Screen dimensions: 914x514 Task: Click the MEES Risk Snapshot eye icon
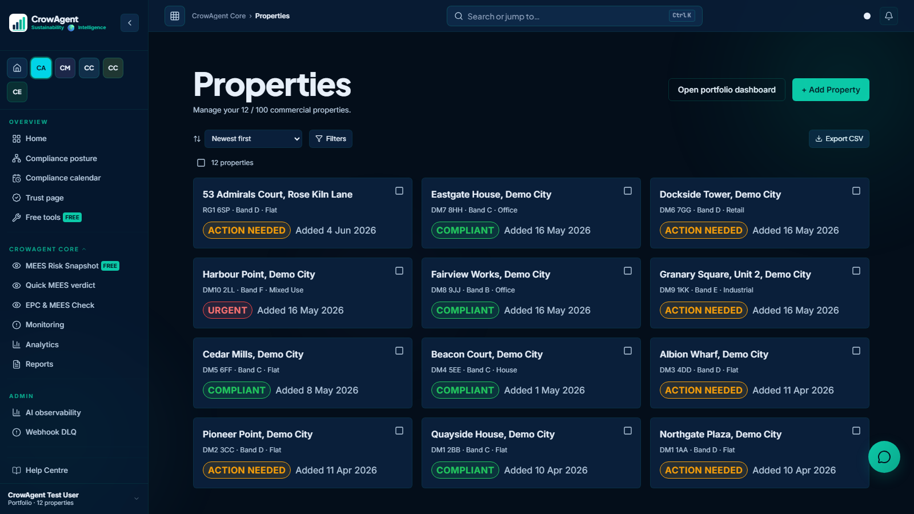pyautogui.click(x=17, y=266)
